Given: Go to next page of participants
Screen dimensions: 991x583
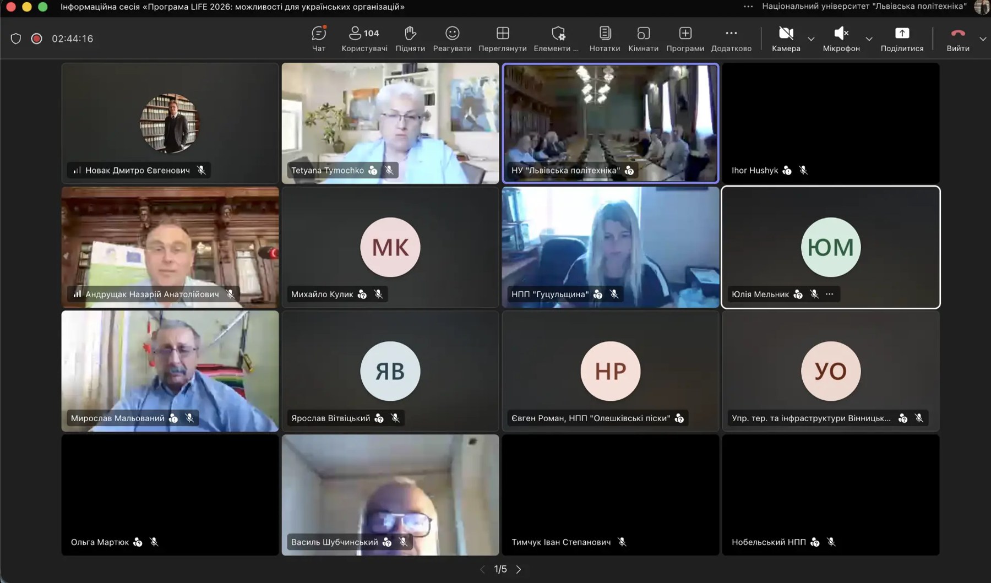Looking at the screenshot, I should [x=519, y=569].
